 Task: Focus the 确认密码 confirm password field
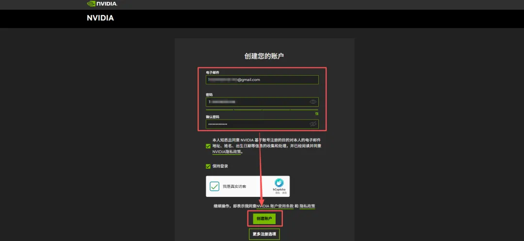pyautogui.click(x=262, y=124)
